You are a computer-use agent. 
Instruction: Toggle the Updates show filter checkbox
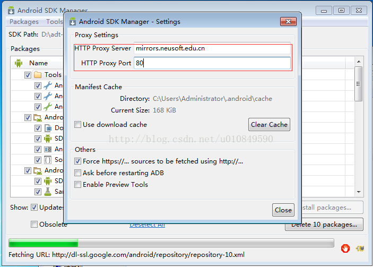34,207
